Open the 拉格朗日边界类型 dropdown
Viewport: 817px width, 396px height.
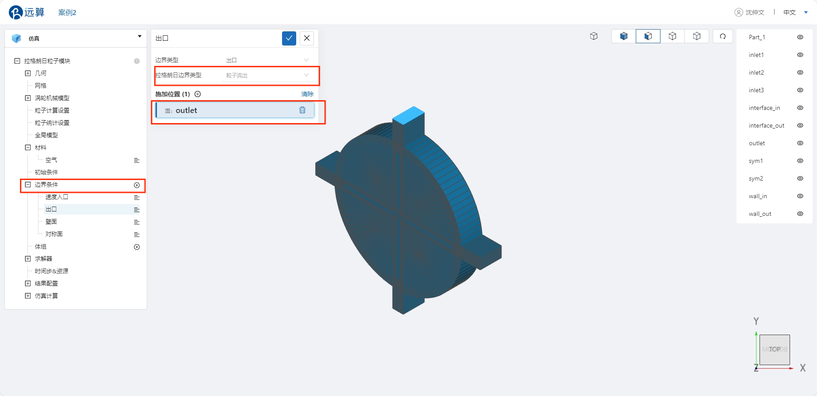tap(267, 75)
